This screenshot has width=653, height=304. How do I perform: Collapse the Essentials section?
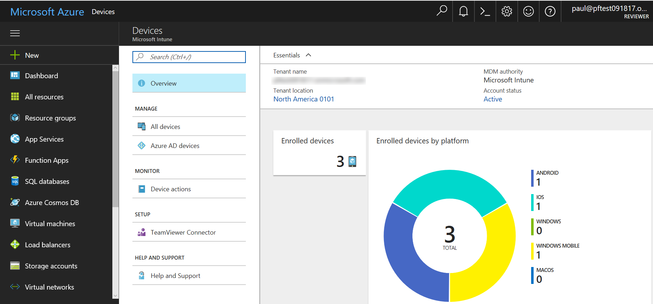click(x=308, y=55)
